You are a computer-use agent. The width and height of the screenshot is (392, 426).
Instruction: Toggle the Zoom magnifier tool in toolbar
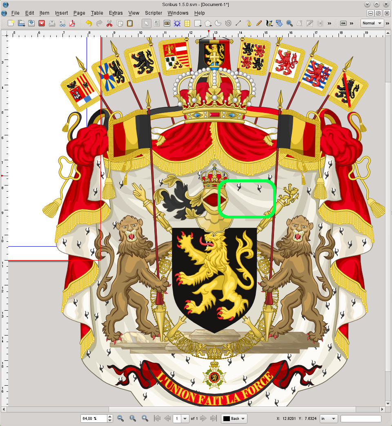pos(290,23)
